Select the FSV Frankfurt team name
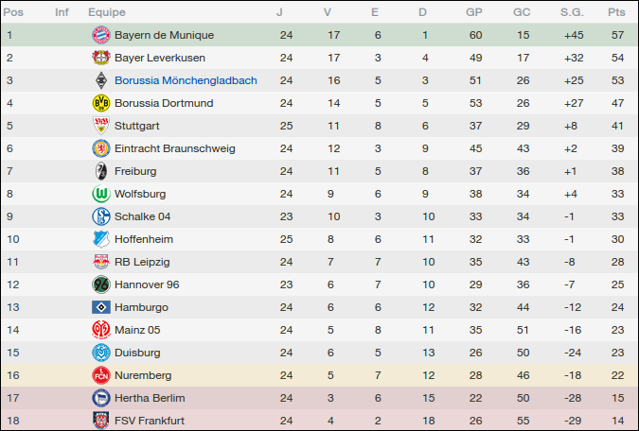The height and width of the screenshot is (431, 639). [150, 421]
